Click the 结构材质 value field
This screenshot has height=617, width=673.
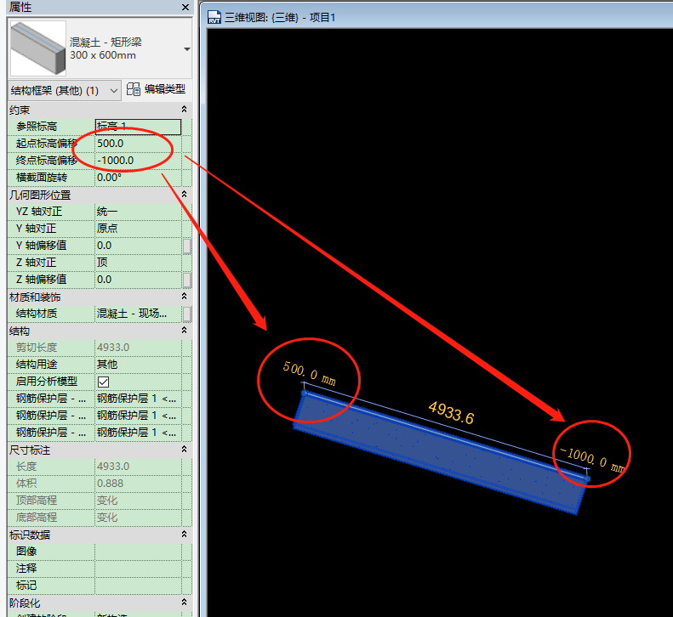(x=138, y=314)
